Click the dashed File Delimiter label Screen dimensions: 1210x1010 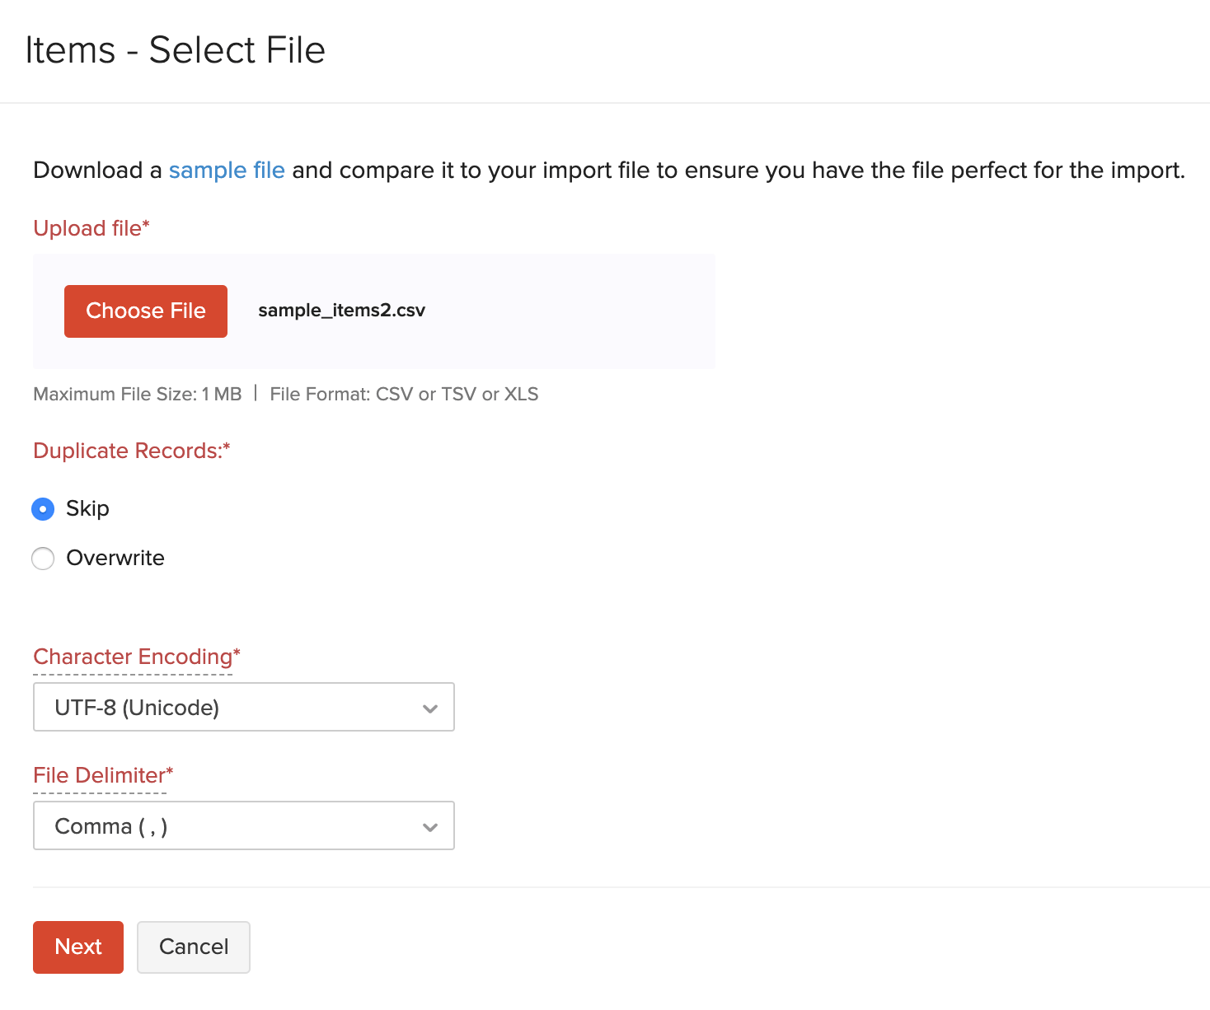tap(101, 775)
